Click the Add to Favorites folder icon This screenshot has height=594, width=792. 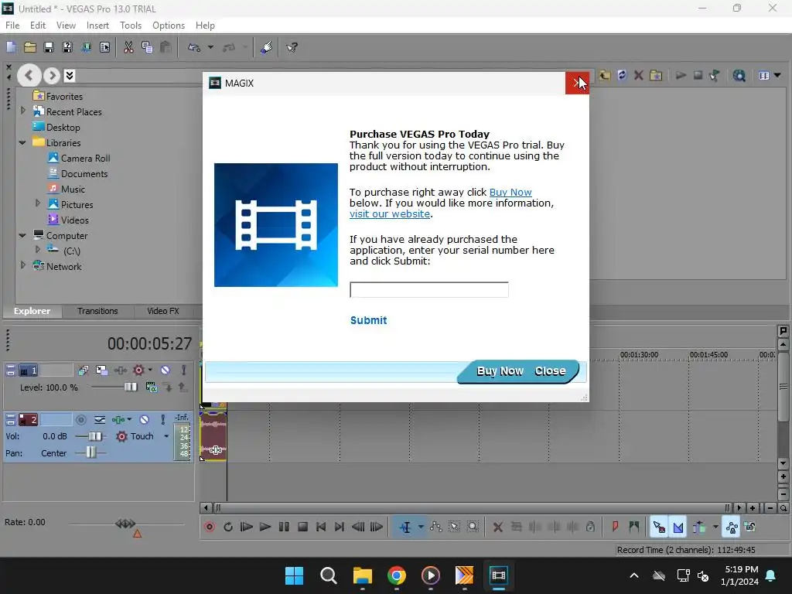pos(656,75)
